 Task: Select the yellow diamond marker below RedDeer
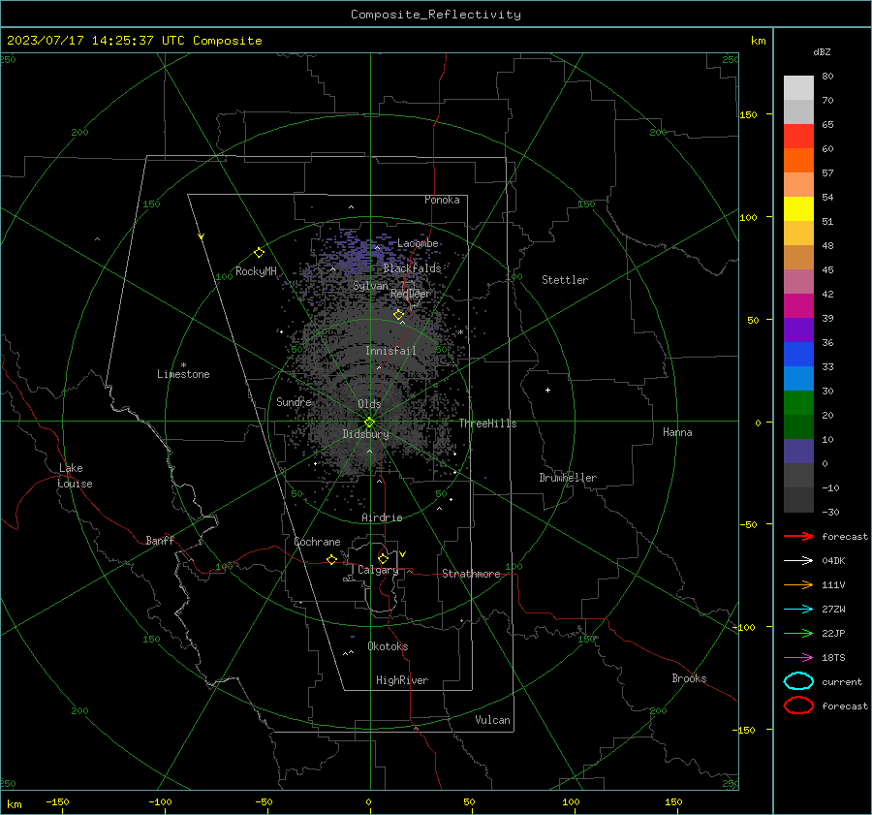click(398, 315)
